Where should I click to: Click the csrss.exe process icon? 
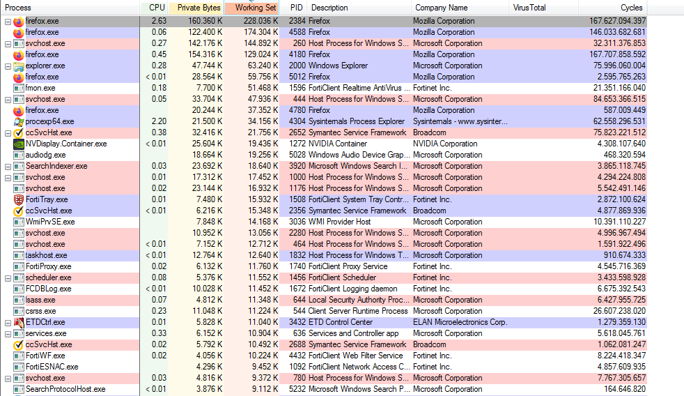pyautogui.click(x=18, y=312)
